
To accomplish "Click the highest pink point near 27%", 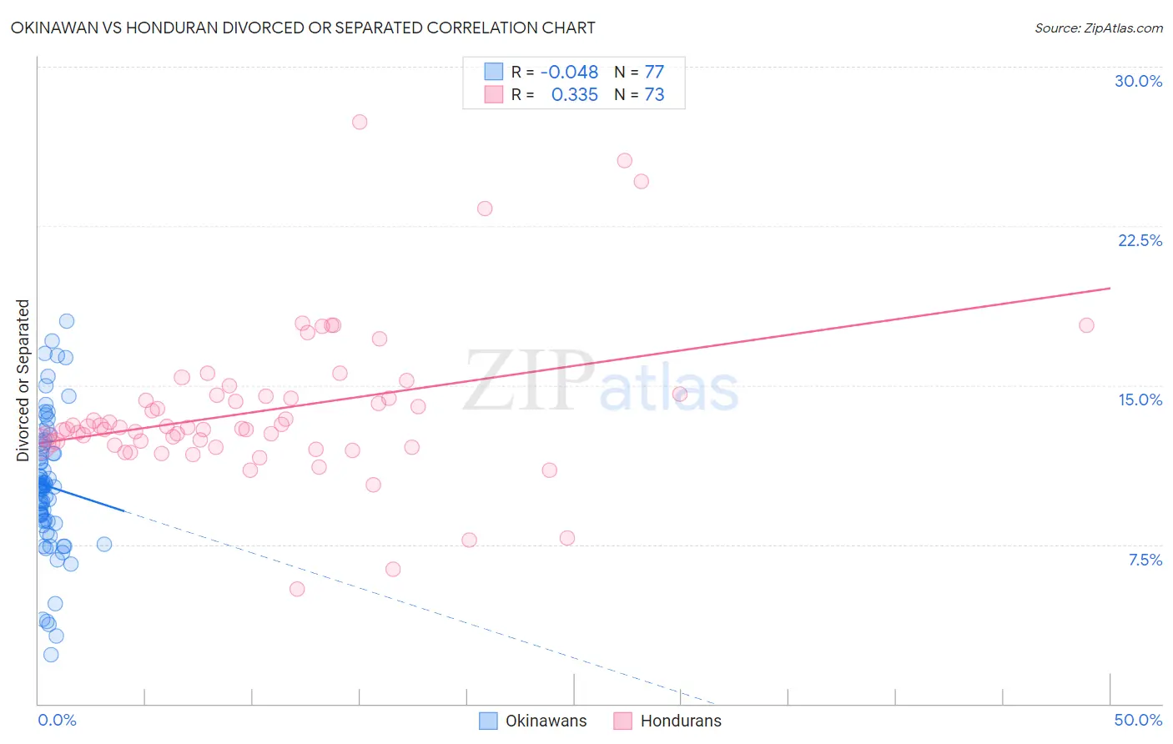I will coord(360,122).
